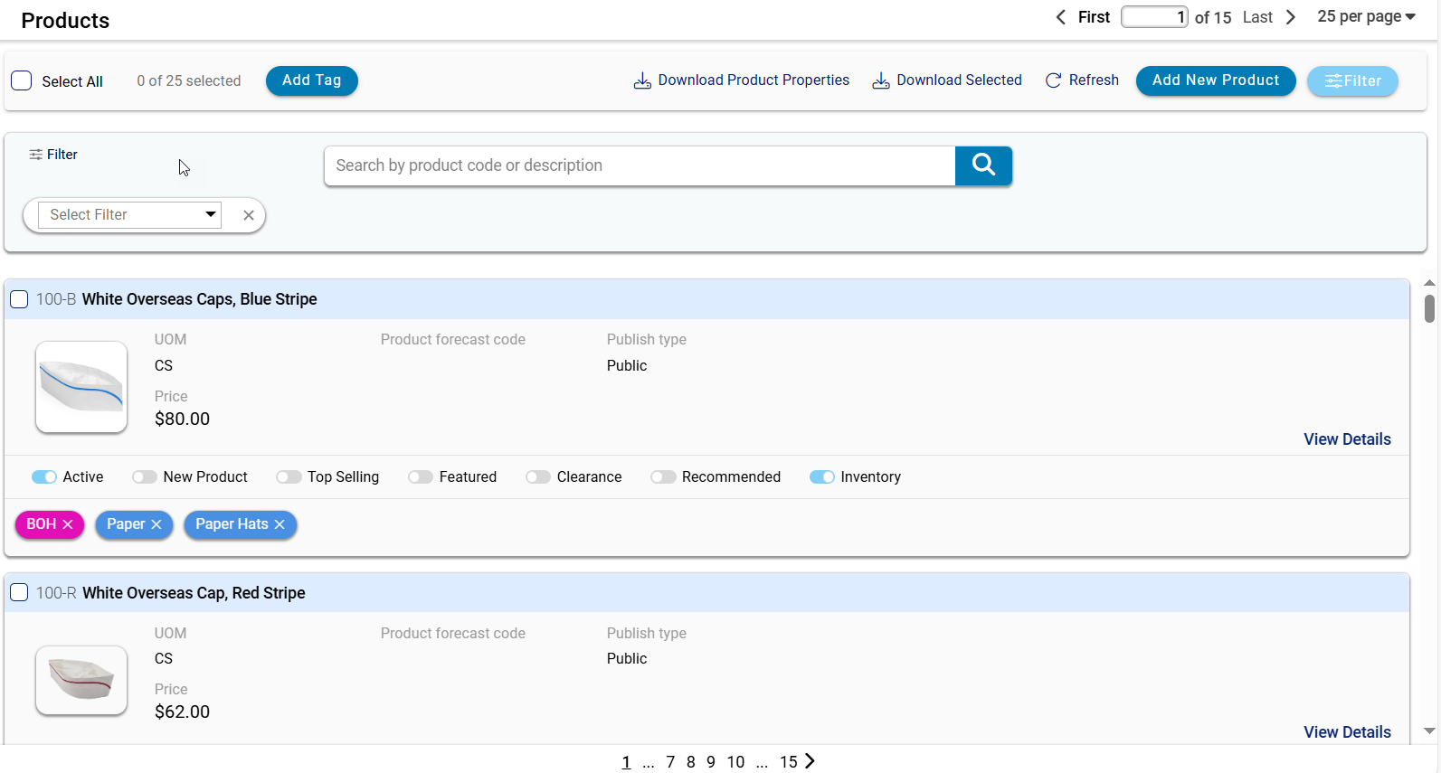1441x773 pixels.
Task: Go to previous page using top chevron
Action: (1061, 17)
